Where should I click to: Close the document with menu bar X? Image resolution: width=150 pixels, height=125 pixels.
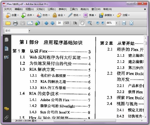point(145,9)
